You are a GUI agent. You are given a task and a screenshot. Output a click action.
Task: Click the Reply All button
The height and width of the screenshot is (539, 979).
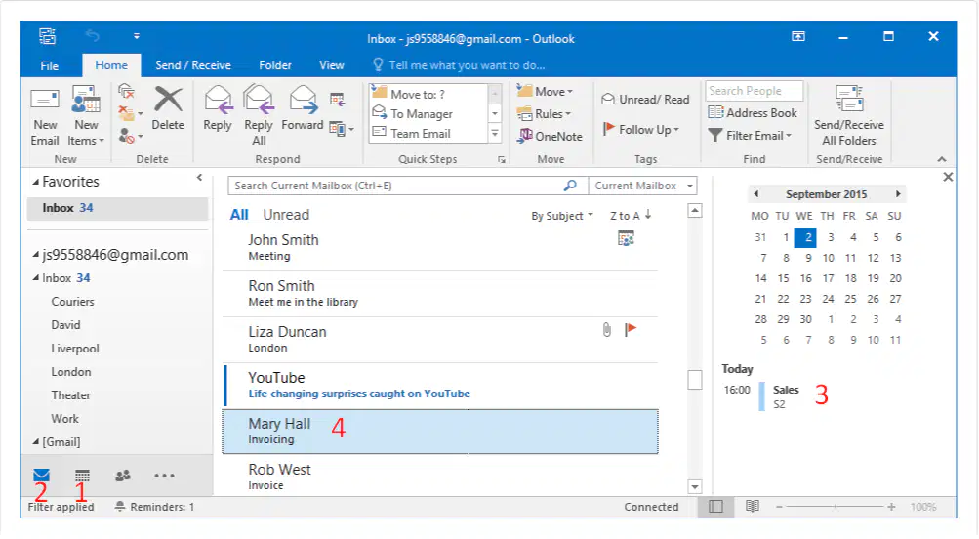[259, 116]
